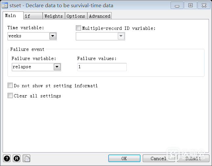The height and width of the screenshot is (166, 212).
Task: Open the help question mark icon
Action: [7, 158]
